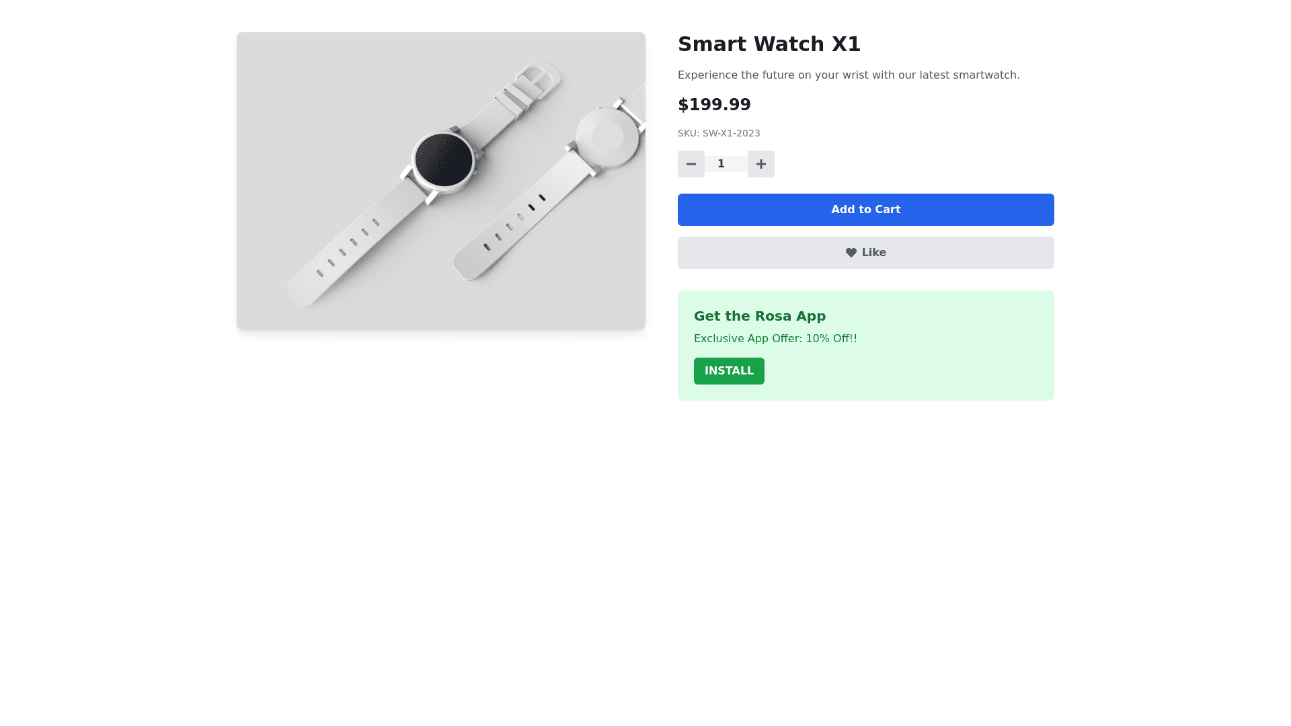The height and width of the screenshot is (726, 1291).
Task: Install the Rosa app via INSTALL button
Action: point(729,371)
